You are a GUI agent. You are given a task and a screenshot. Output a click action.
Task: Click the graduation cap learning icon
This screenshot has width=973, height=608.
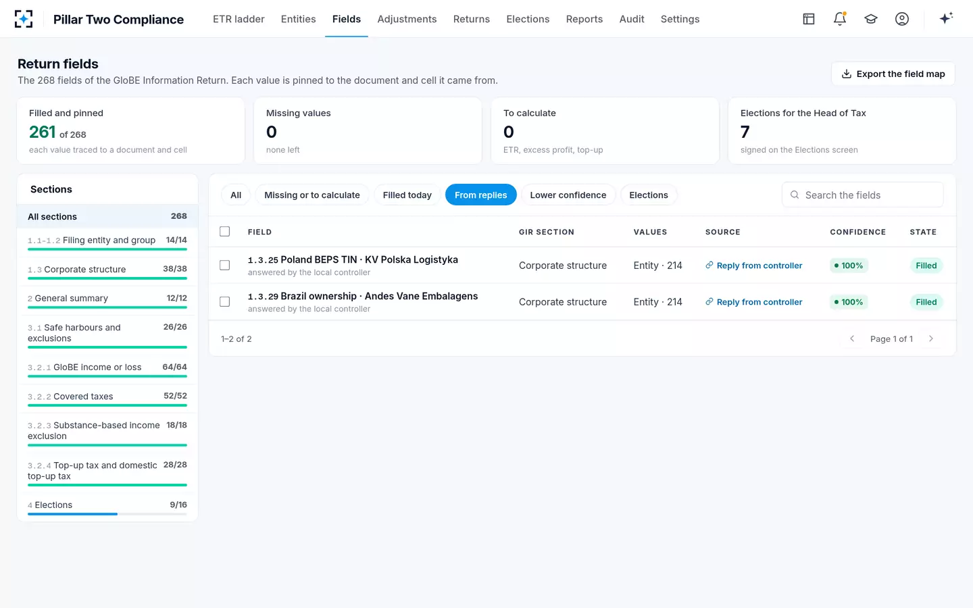point(871,19)
